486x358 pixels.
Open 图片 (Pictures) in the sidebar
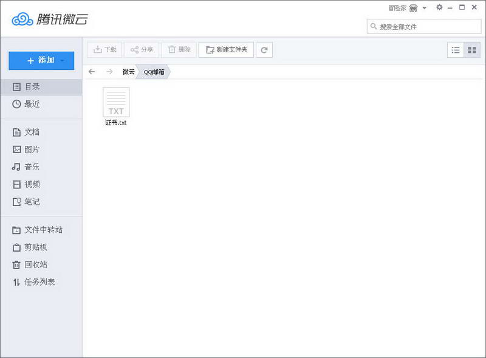click(32, 150)
